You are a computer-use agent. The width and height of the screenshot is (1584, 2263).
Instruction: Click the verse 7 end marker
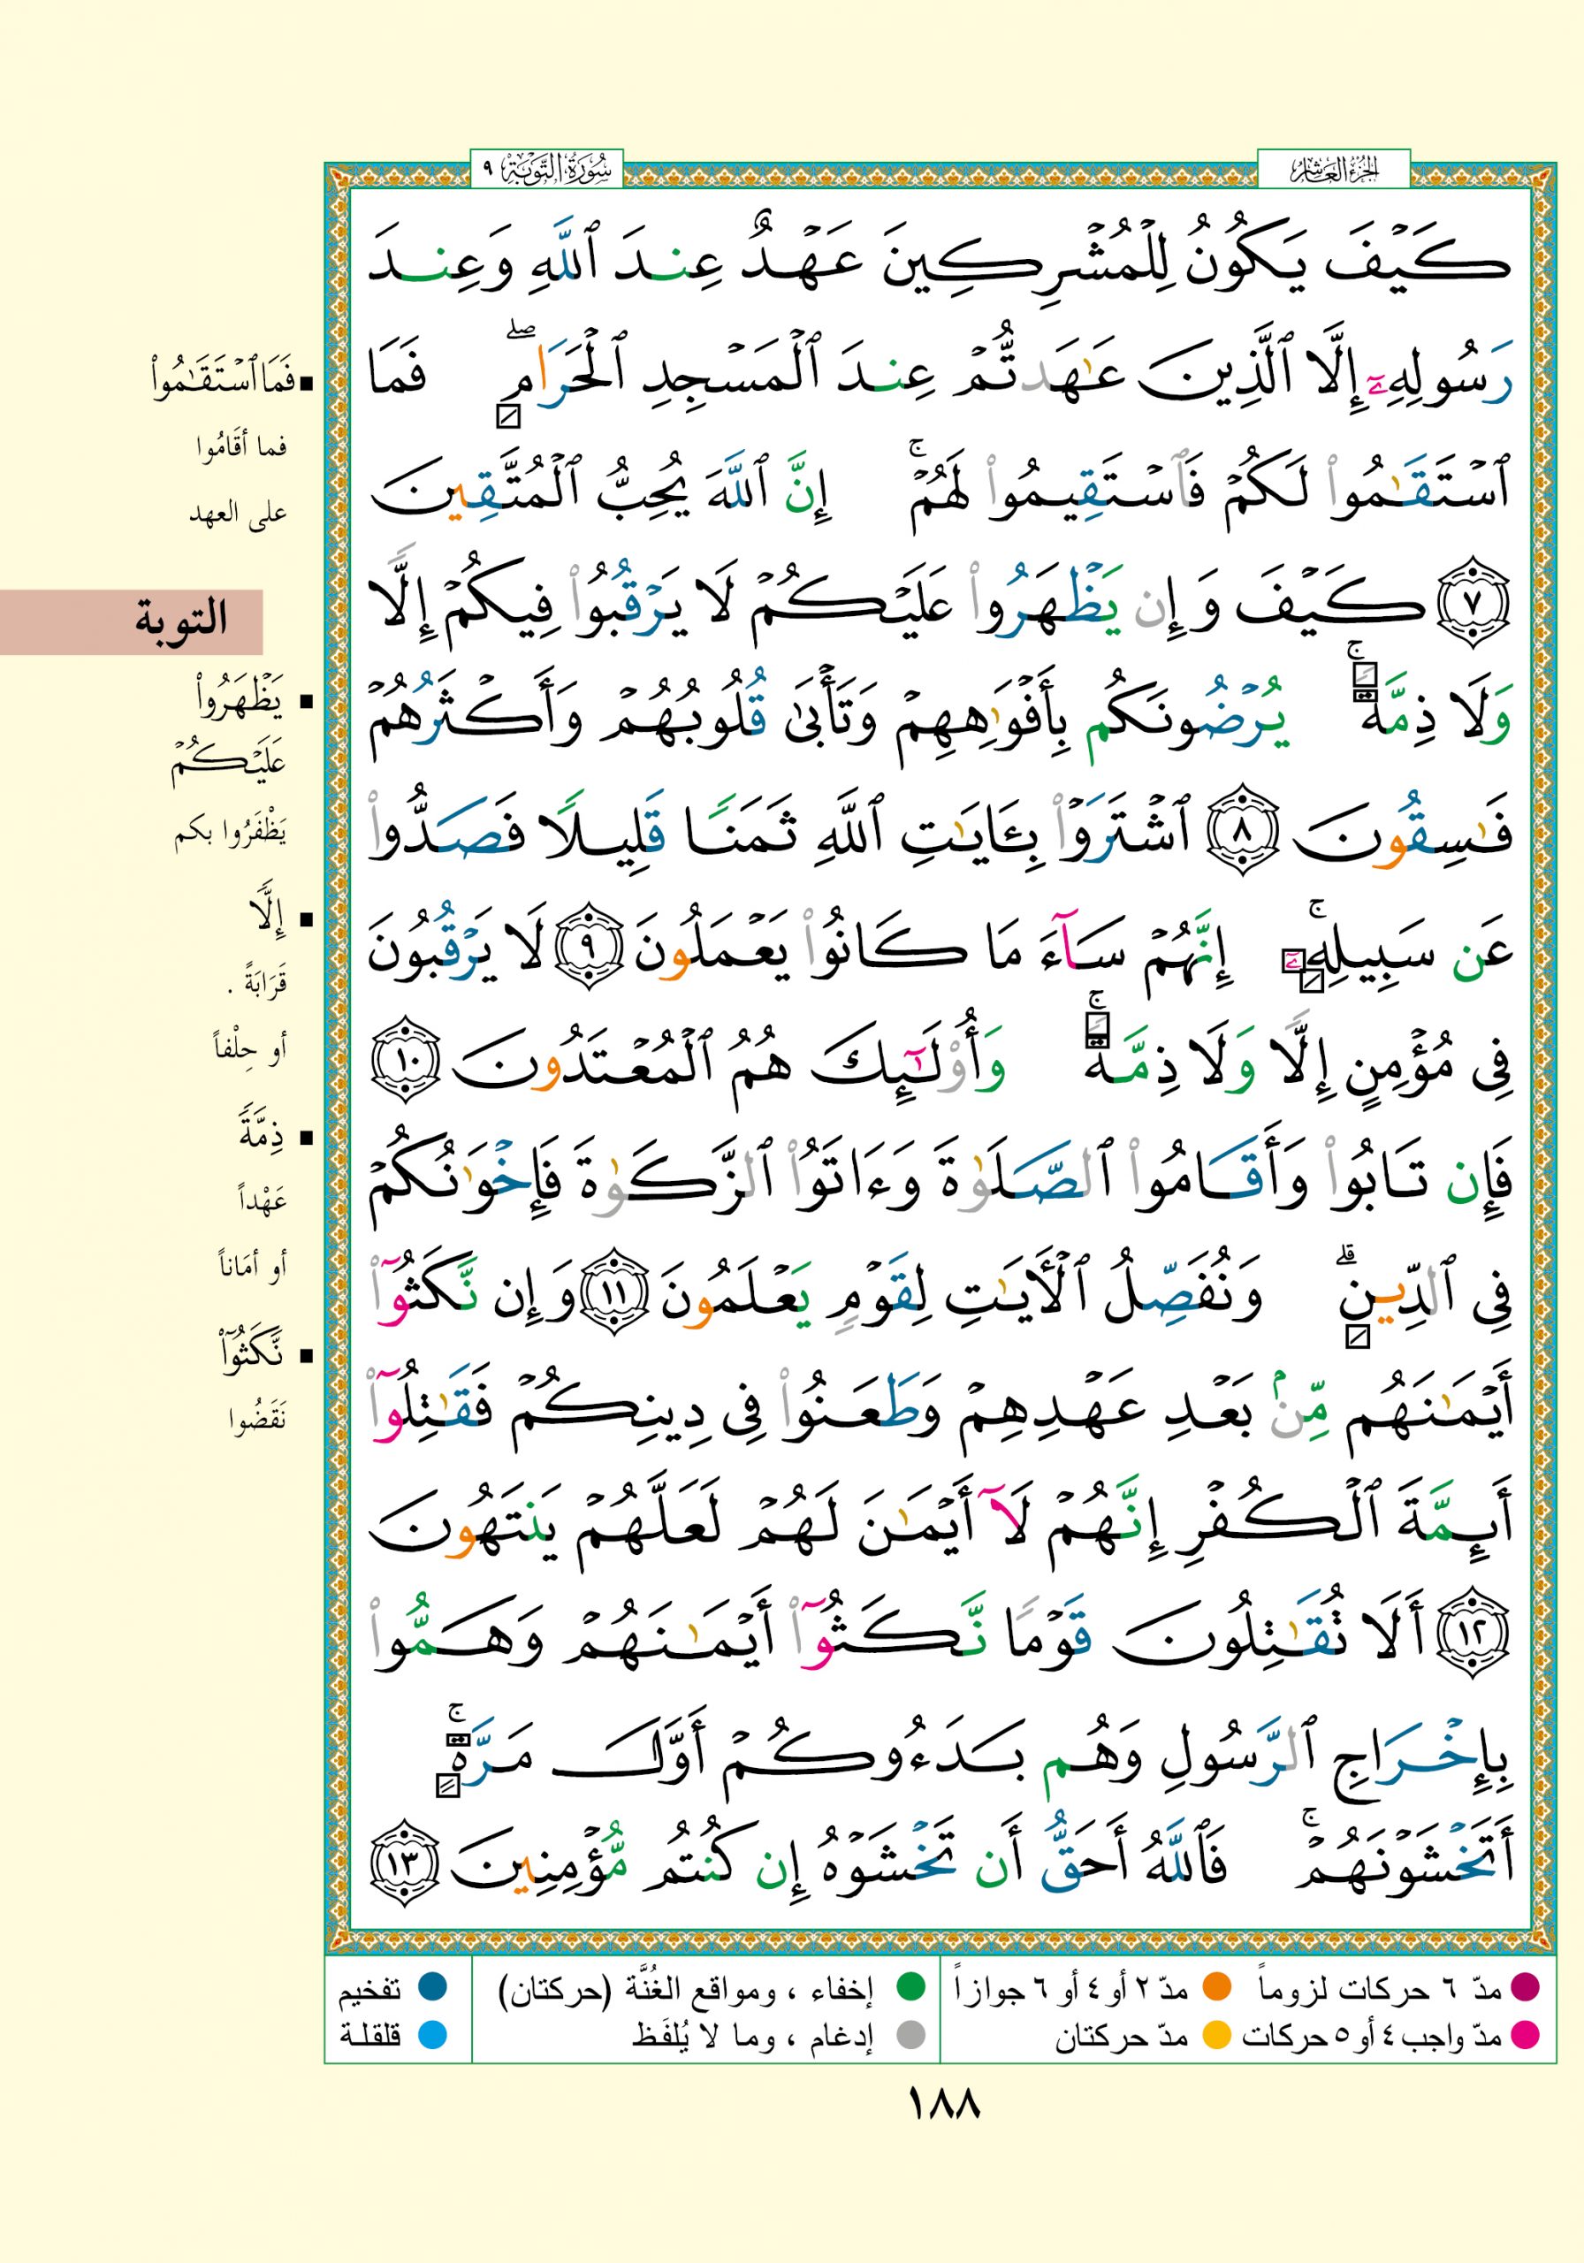point(1474,614)
